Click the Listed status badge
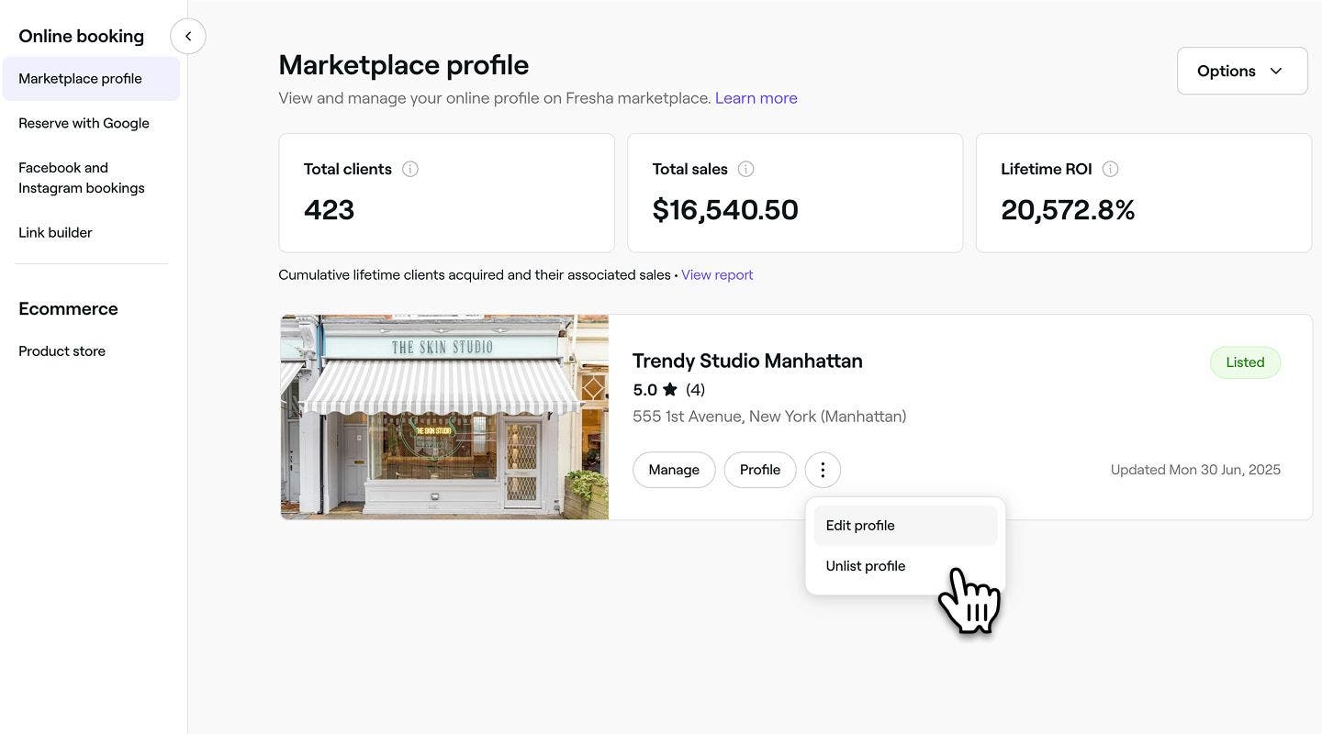 coord(1245,362)
